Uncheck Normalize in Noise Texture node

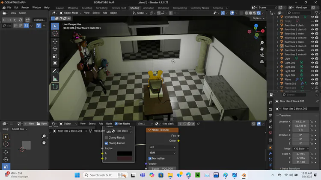[150, 158]
